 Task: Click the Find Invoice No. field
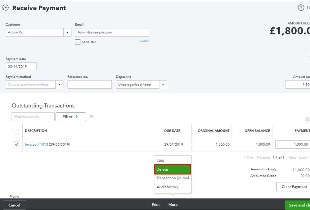33,117
